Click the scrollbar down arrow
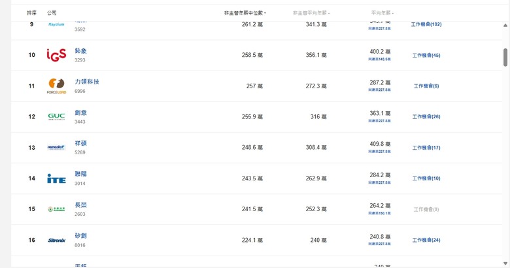This screenshot has width=510, height=268. 505,263
